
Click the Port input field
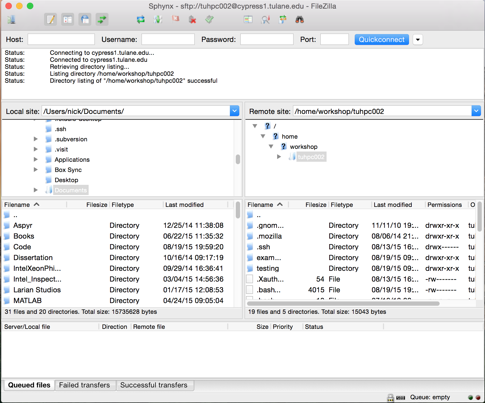[x=335, y=39]
